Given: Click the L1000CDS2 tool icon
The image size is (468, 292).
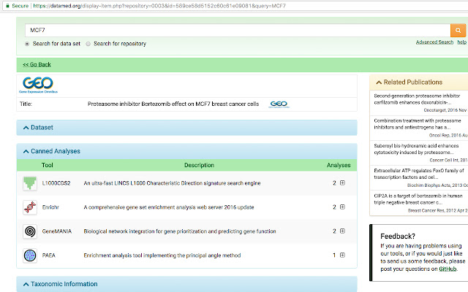Looking at the screenshot, I should coord(30,183).
